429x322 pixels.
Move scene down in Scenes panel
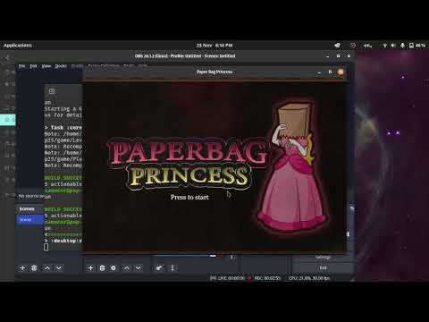(x=59, y=268)
